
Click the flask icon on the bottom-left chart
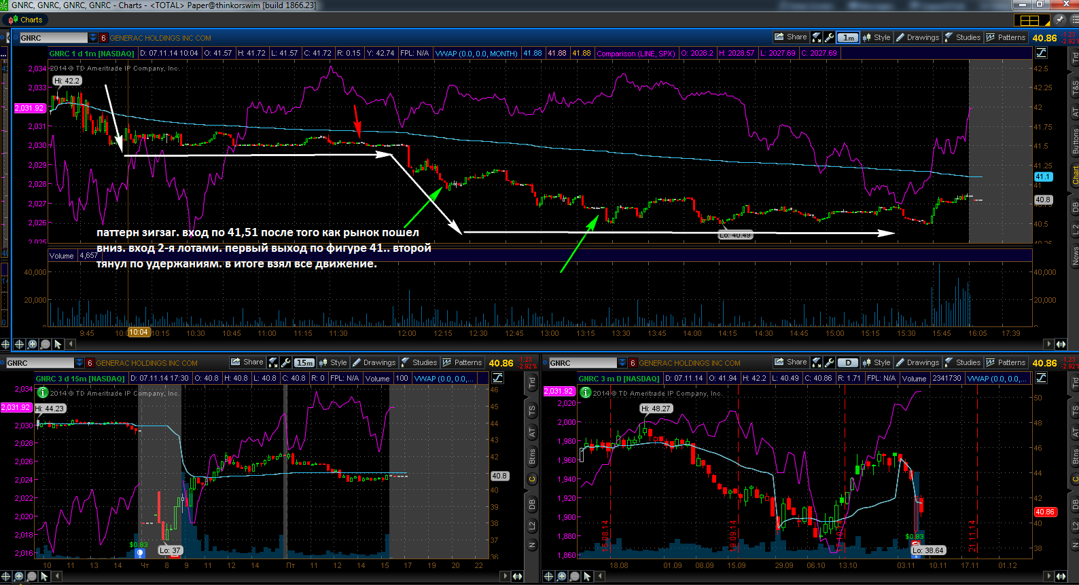(x=273, y=363)
